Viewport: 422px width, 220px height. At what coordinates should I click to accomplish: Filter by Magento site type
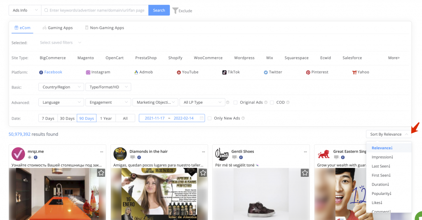pyautogui.click(x=86, y=58)
